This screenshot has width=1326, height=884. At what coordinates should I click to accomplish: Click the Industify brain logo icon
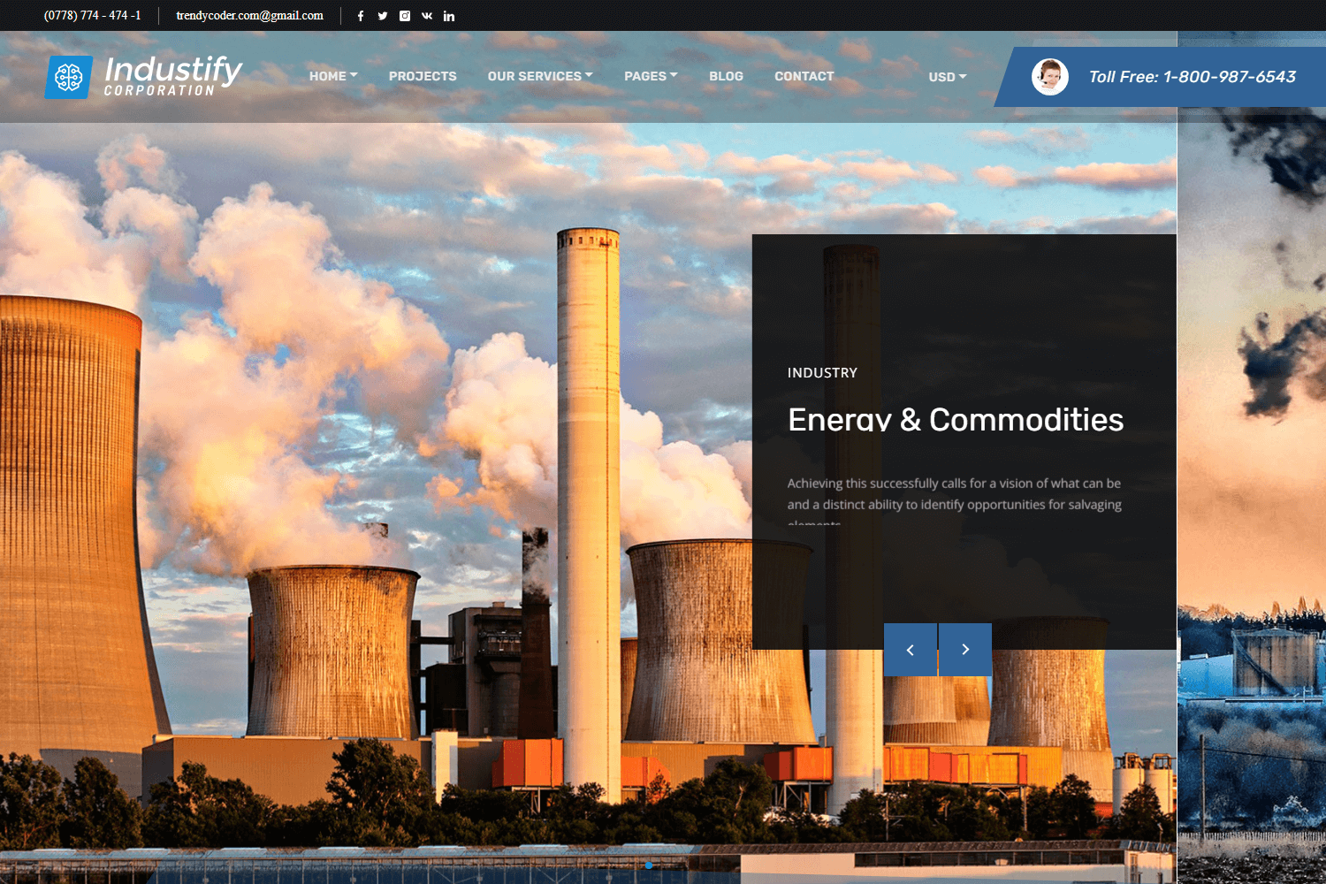point(68,76)
